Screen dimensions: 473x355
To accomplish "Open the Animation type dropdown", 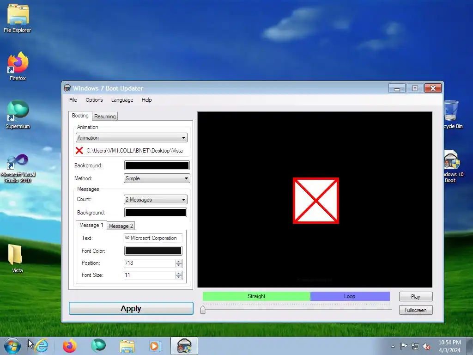I will [x=132, y=138].
